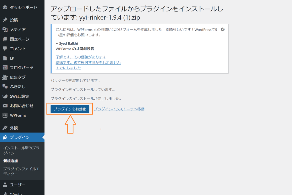Click the name Syed Balkhi
The width and height of the screenshot is (292, 195).
pyautogui.click(x=68, y=43)
